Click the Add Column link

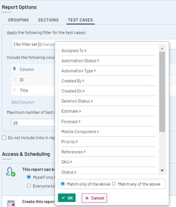pos(22,102)
